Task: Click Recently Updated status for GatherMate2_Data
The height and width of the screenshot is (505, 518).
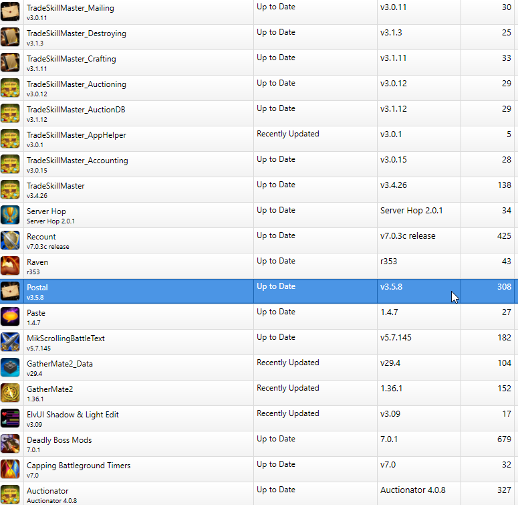Action: 288,363
